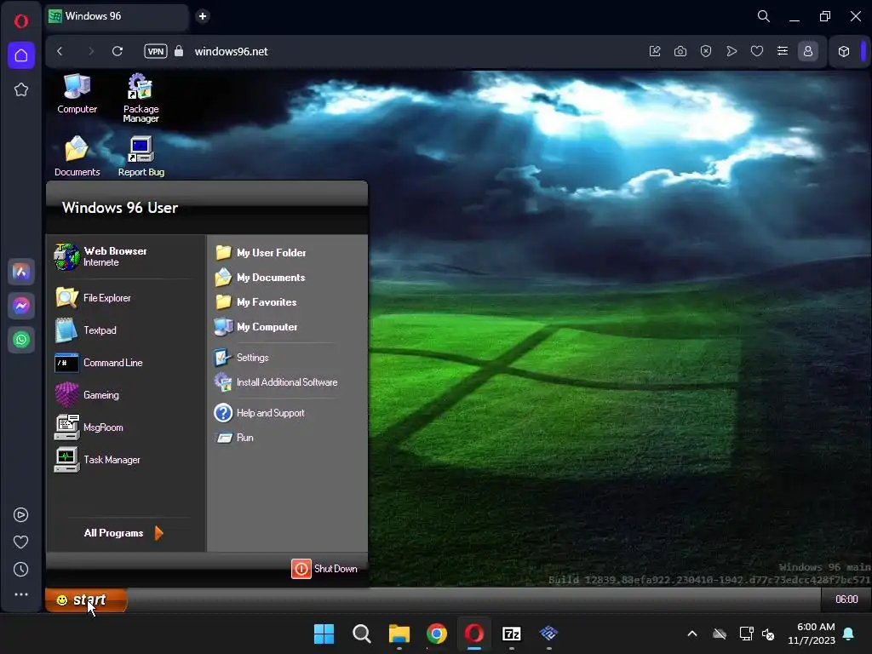Open the Opera menu logo
This screenshot has height=654, width=872.
click(x=21, y=21)
